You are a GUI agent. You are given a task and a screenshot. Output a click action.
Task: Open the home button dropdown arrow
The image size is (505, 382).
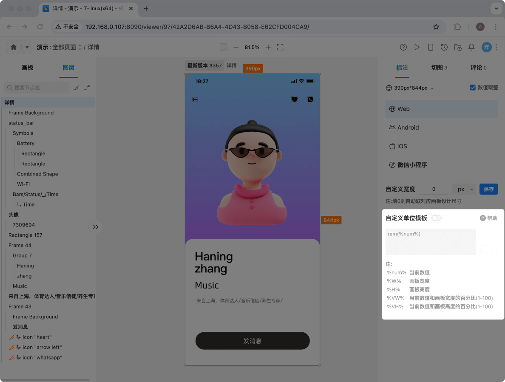[x=26, y=47]
